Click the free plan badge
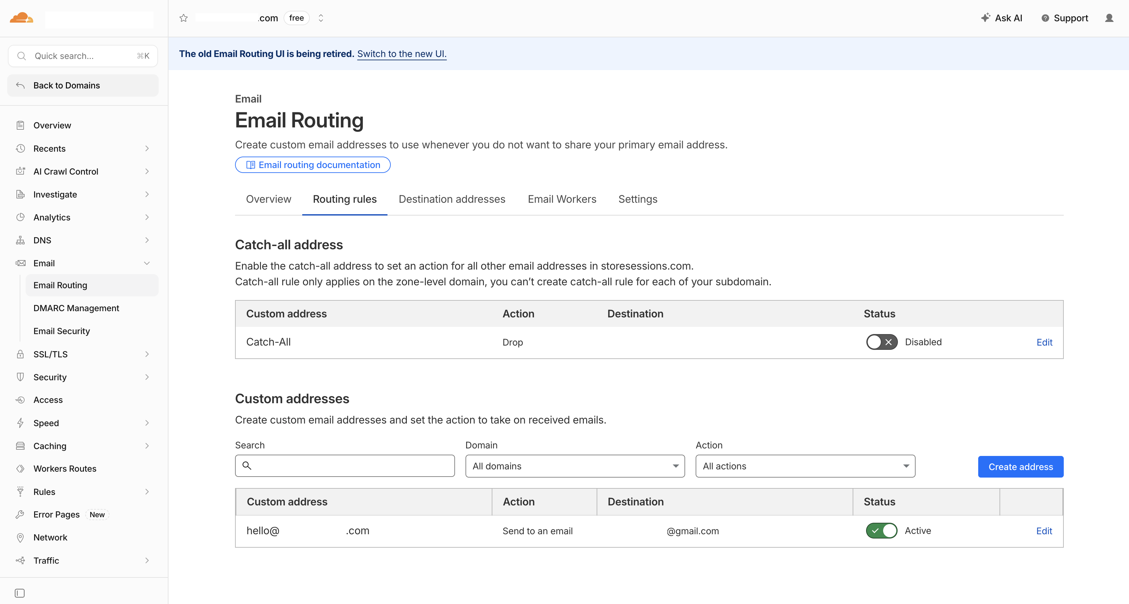Image resolution: width=1129 pixels, height=604 pixels. click(296, 18)
